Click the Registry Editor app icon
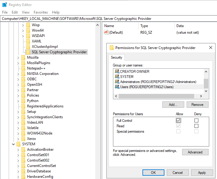 click(5, 5)
